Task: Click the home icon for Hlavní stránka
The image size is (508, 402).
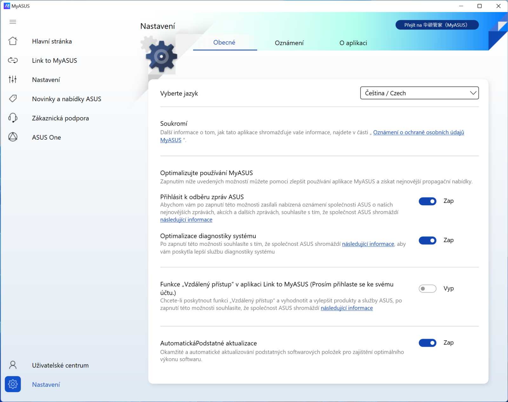Action: coord(13,41)
